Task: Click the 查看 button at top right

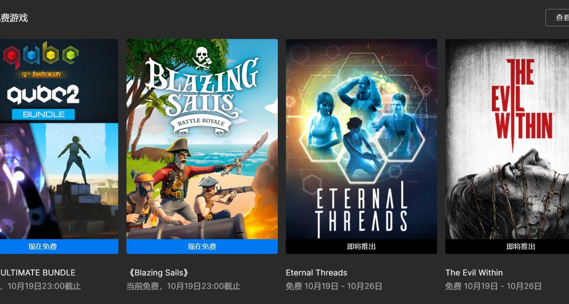Action: [558, 18]
